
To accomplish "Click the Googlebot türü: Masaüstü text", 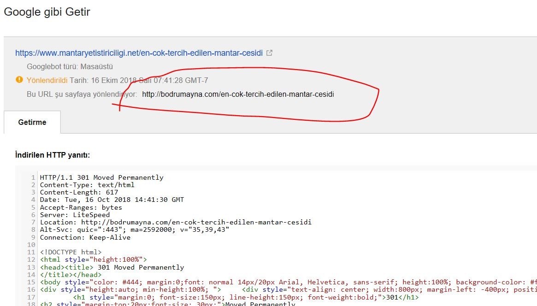I will click(70, 67).
